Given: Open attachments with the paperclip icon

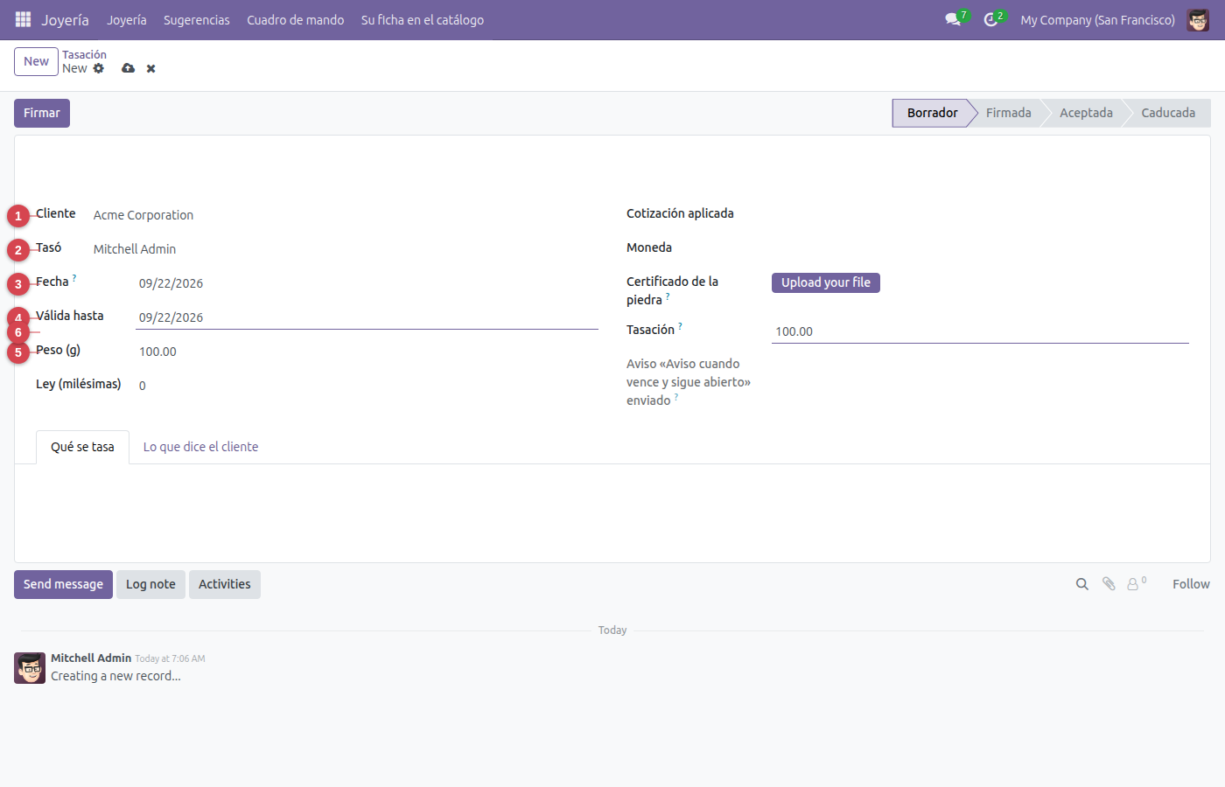Looking at the screenshot, I should [x=1109, y=584].
